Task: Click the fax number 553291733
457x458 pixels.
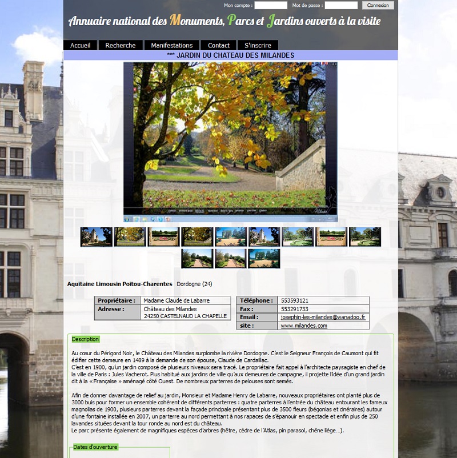Action: [x=295, y=309]
